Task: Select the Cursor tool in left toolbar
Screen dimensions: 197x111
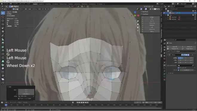Action: 3,17
